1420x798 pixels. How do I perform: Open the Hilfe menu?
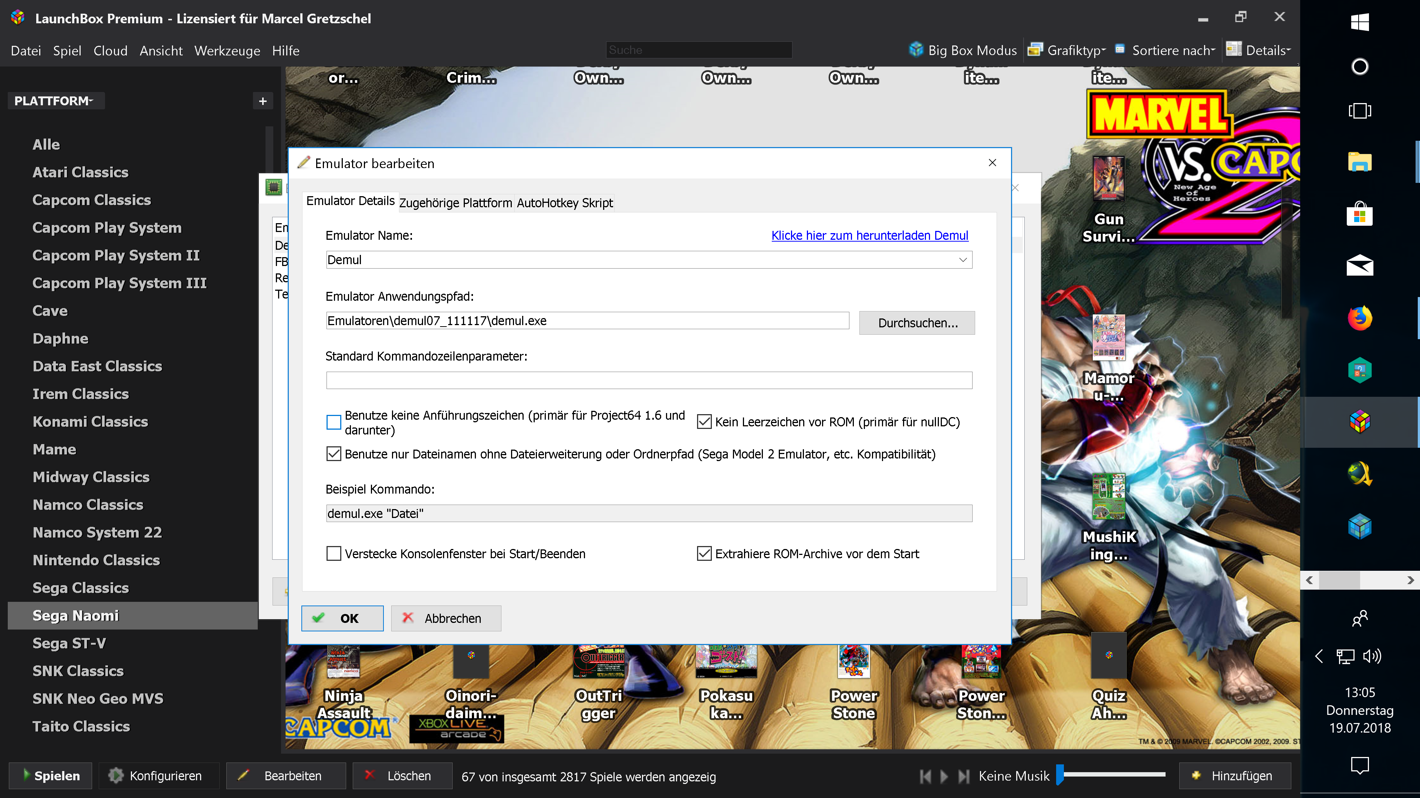point(285,51)
